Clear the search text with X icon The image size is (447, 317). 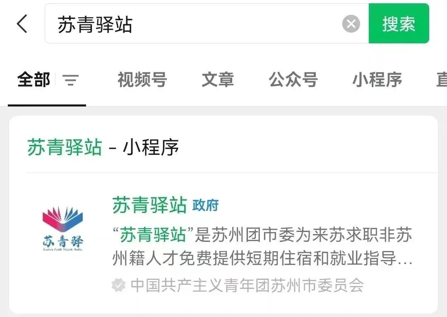tap(351, 24)
